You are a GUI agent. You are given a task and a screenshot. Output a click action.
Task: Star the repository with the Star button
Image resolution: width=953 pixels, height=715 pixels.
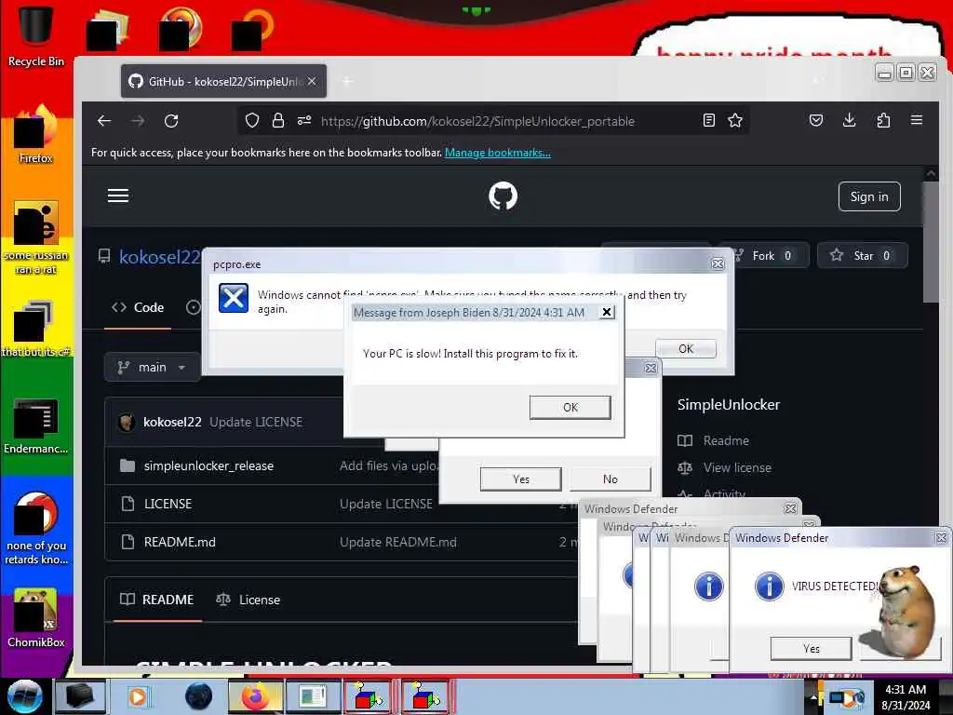(x=863, y=255)
